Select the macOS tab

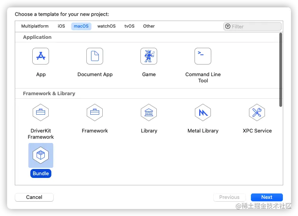81,26
